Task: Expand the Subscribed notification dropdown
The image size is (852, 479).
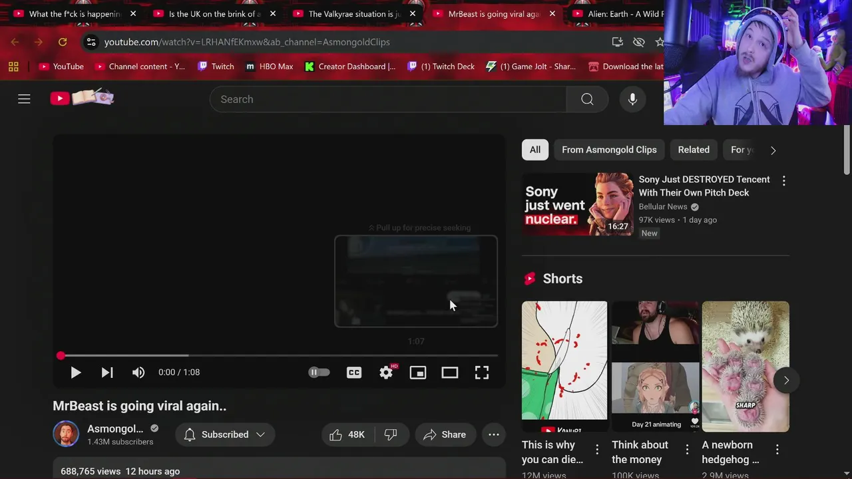Action: click(x=224, y=434)
